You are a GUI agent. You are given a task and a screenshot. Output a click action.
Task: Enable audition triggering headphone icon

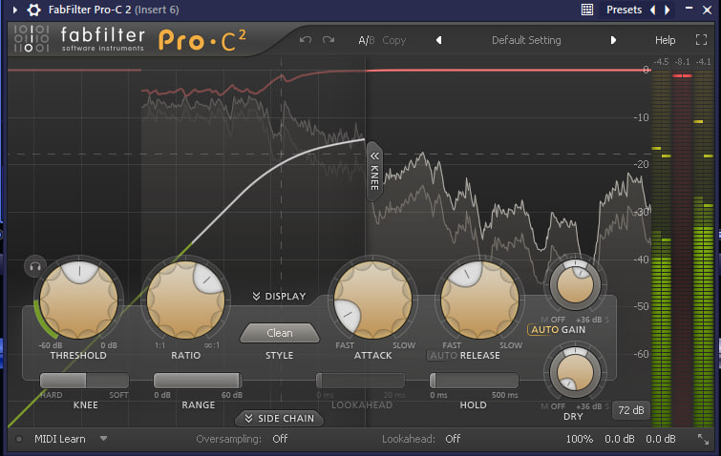click(x=35, y=266)
